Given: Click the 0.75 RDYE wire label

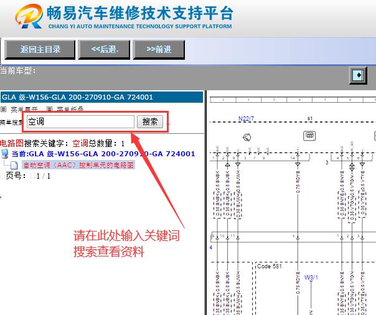Looking at the screenshot, I should pyautogui.click(x=298, y=182).
